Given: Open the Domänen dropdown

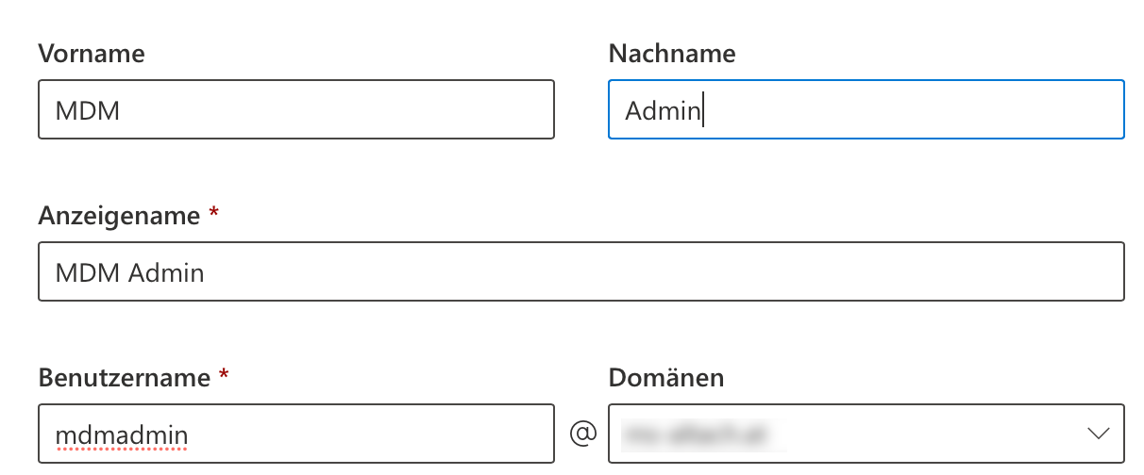Looking at the screenshot, I should click(x=866, y=434).
